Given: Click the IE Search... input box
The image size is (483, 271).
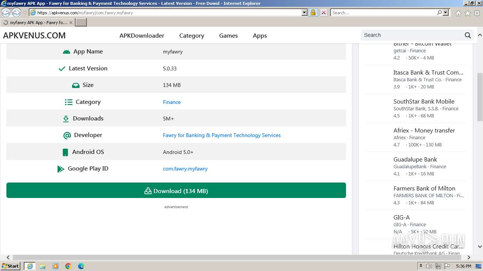Looking at the screenshot, I should tap(383, 12).
